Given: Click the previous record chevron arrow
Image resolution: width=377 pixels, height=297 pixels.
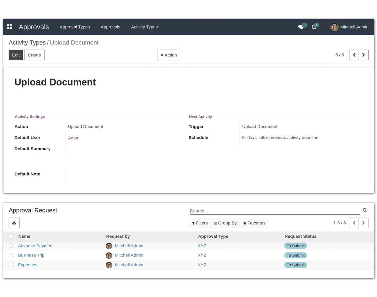Looking at the screenshot, I should click(354, 55).
